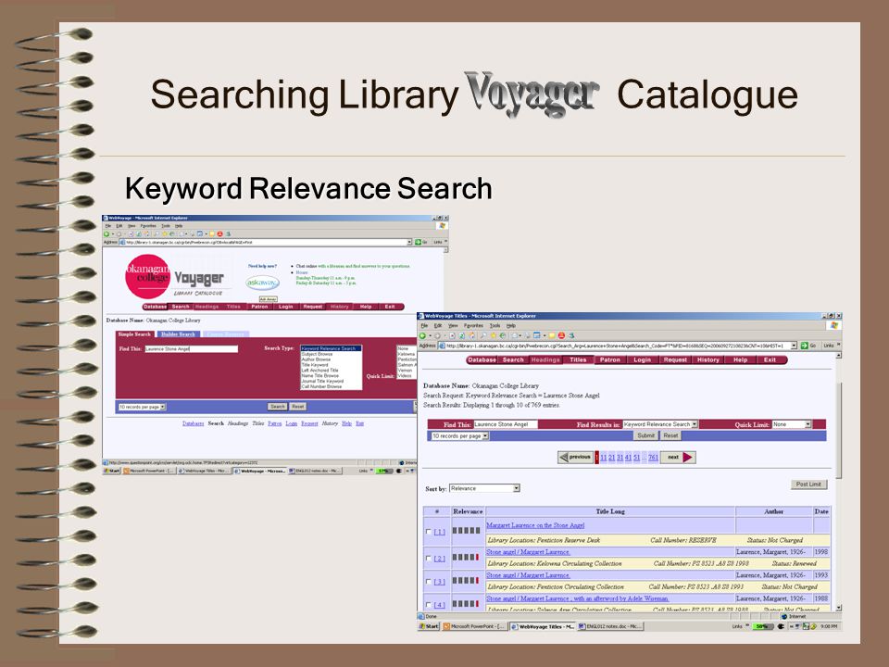This screenshot has height=667, width=889.
Task: Click the 50% battery indicator in taskbar
Action: (x=762, y=626)
